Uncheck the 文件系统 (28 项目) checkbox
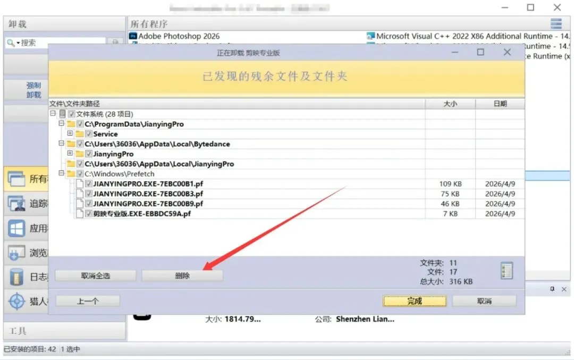 point(72,114)
